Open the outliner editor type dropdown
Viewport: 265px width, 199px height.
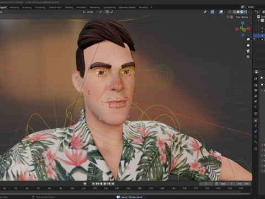click(257, 12)
